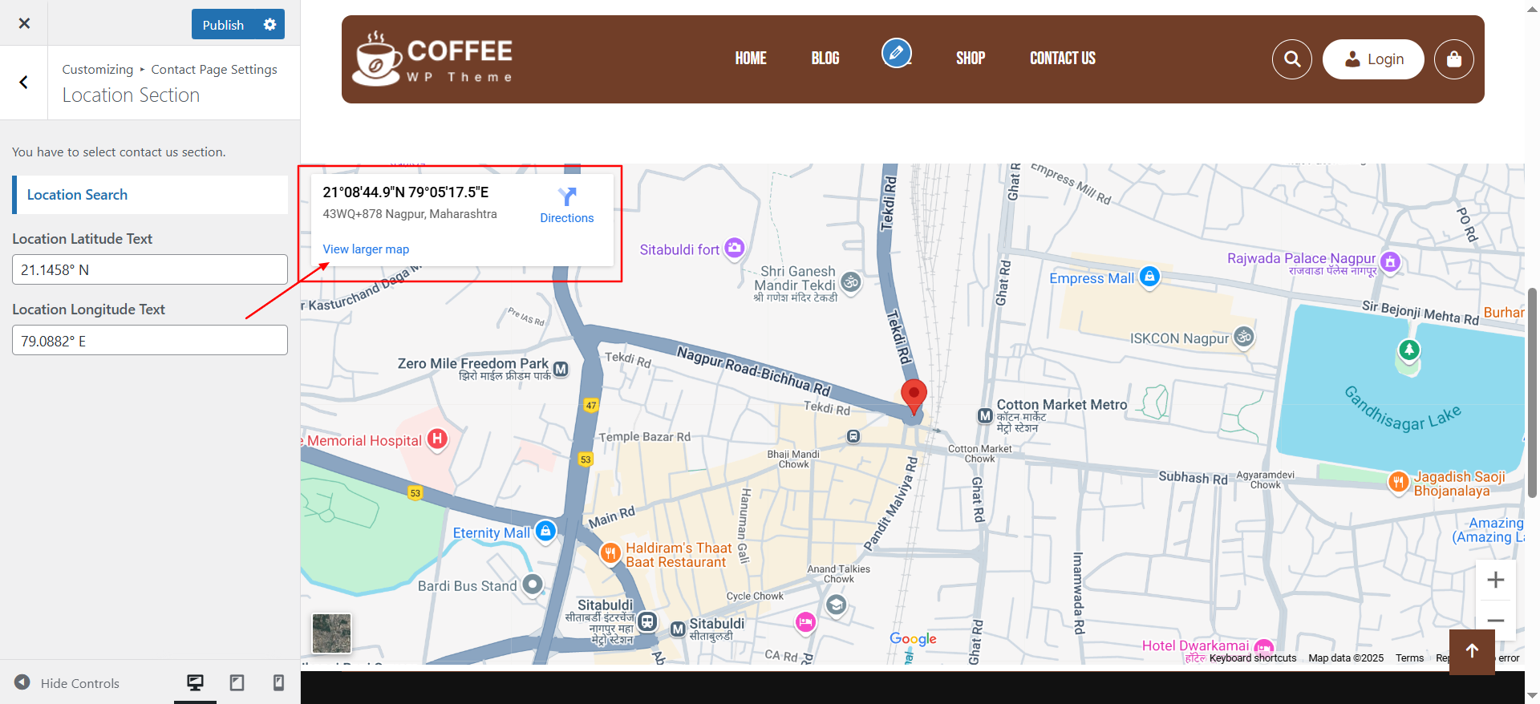Go back using the left chevron arrow
The height and width of the screenshot is (704, 1540).
[x=24, y=83]
